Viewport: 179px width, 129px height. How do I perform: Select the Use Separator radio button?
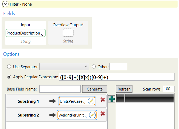pyautogui.click(x=10, y=67)
